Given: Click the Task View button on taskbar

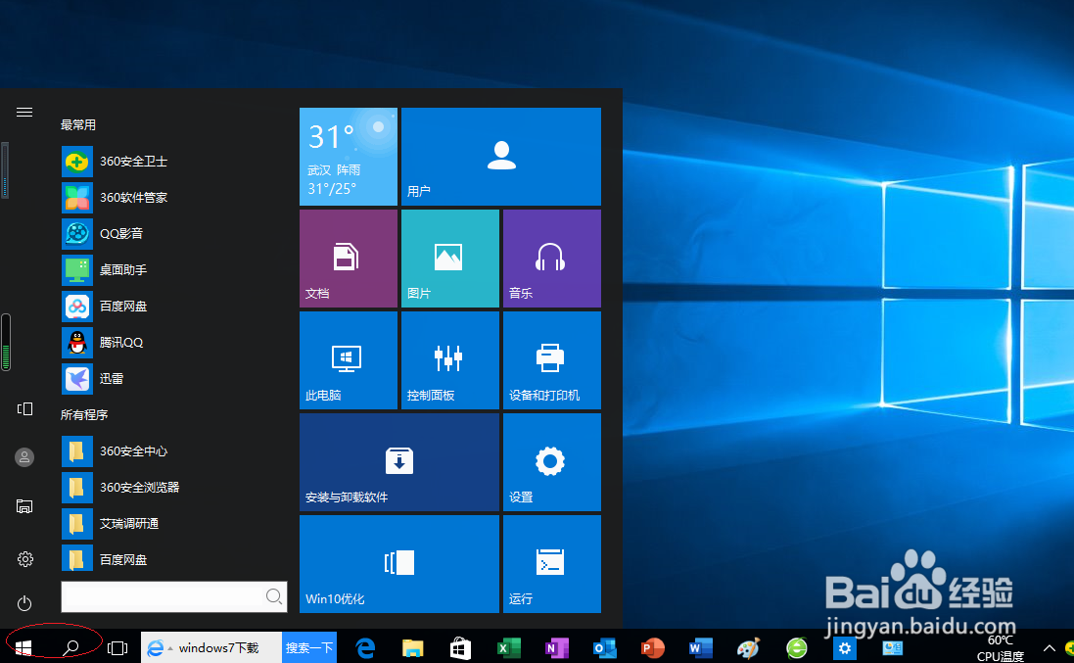Looking at the screenshot, I should click(117, 647).
